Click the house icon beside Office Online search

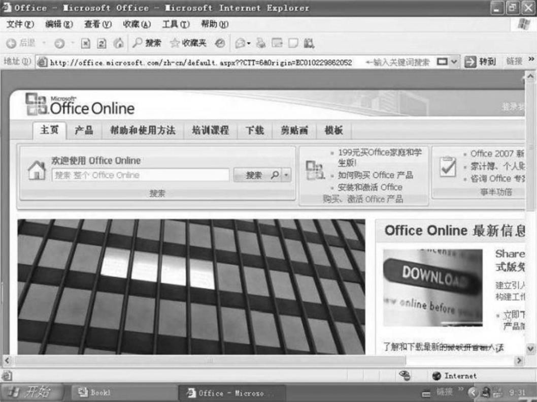tap(37, 170)
